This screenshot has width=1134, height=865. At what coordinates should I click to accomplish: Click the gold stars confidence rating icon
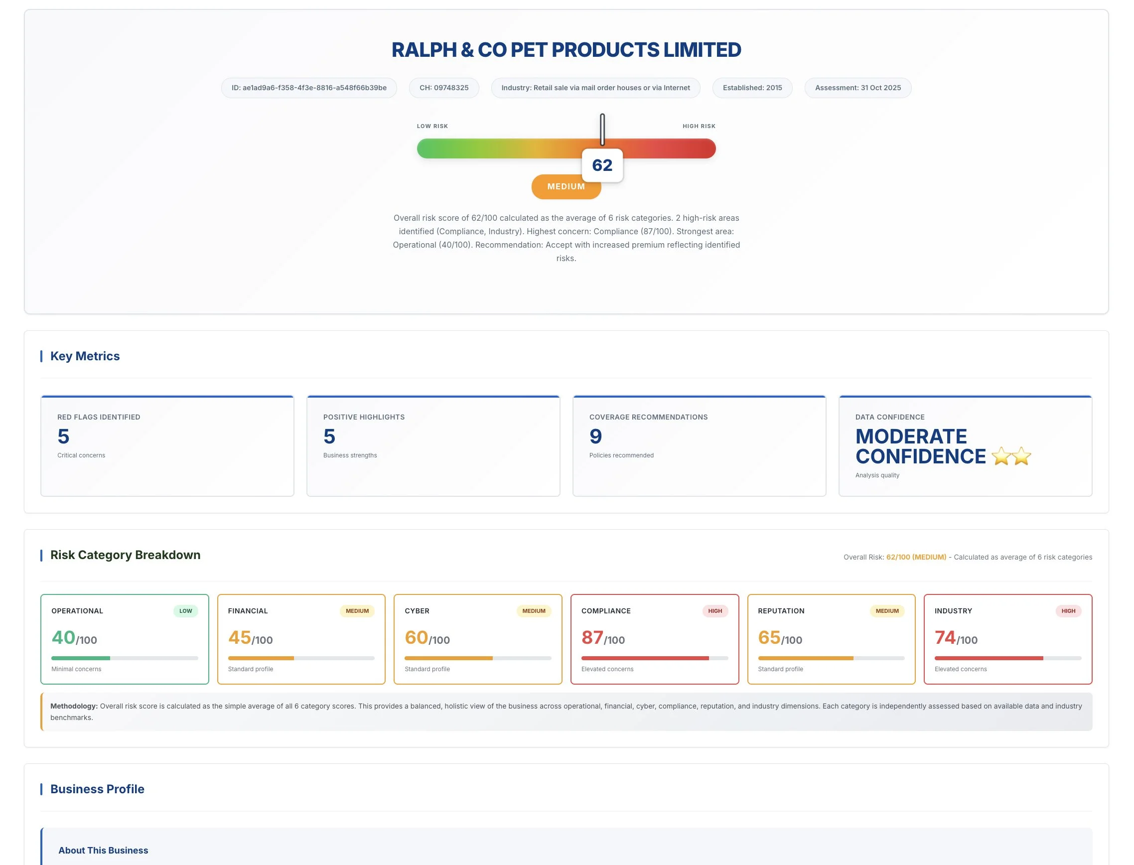pyautogui.click(x=1010, y=456)
